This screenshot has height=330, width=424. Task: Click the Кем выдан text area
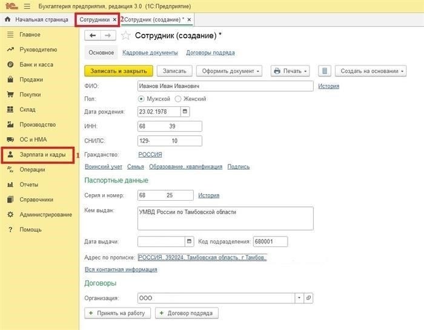click(225, 218)
